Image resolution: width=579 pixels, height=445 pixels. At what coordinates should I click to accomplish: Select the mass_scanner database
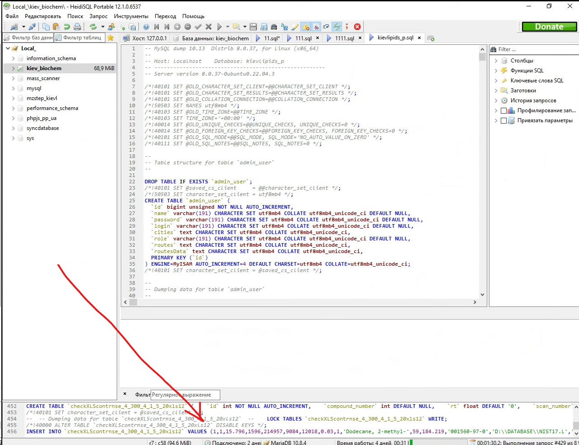(43, 78)
